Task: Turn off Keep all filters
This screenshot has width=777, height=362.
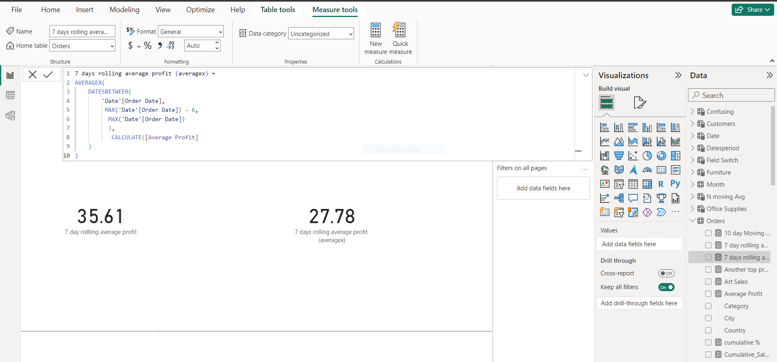Action: 666,287
